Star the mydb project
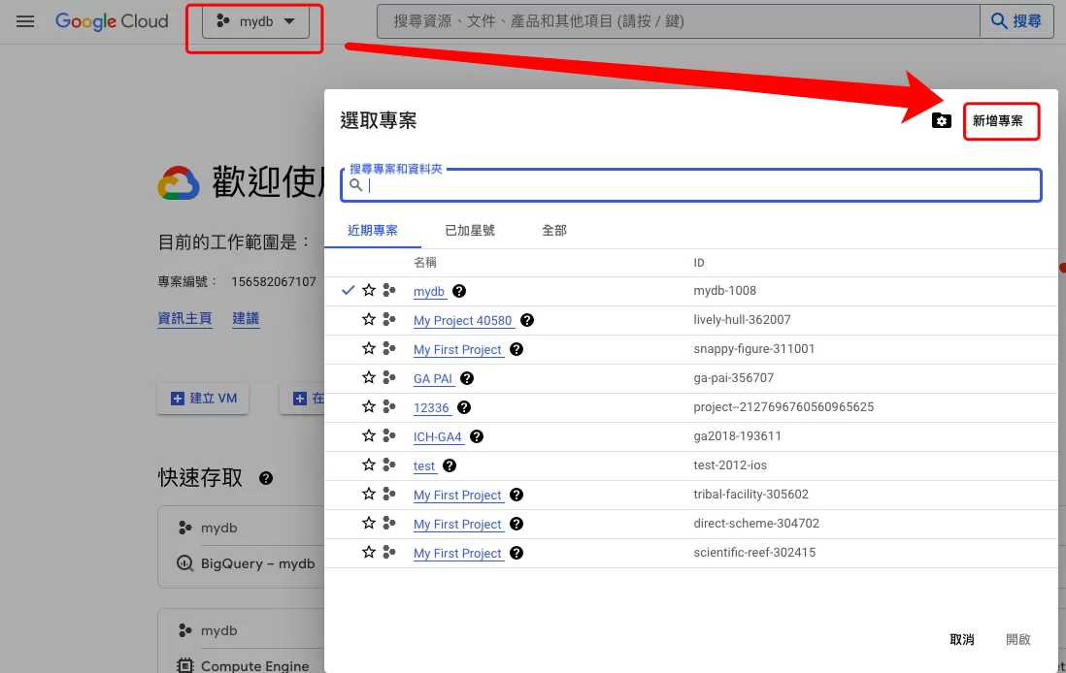The image size is (1066, 673). pyautogui.click(x=369, y=291)
